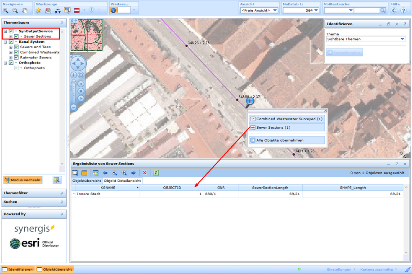Select Sewer Sections (1) in the popup

286,128
